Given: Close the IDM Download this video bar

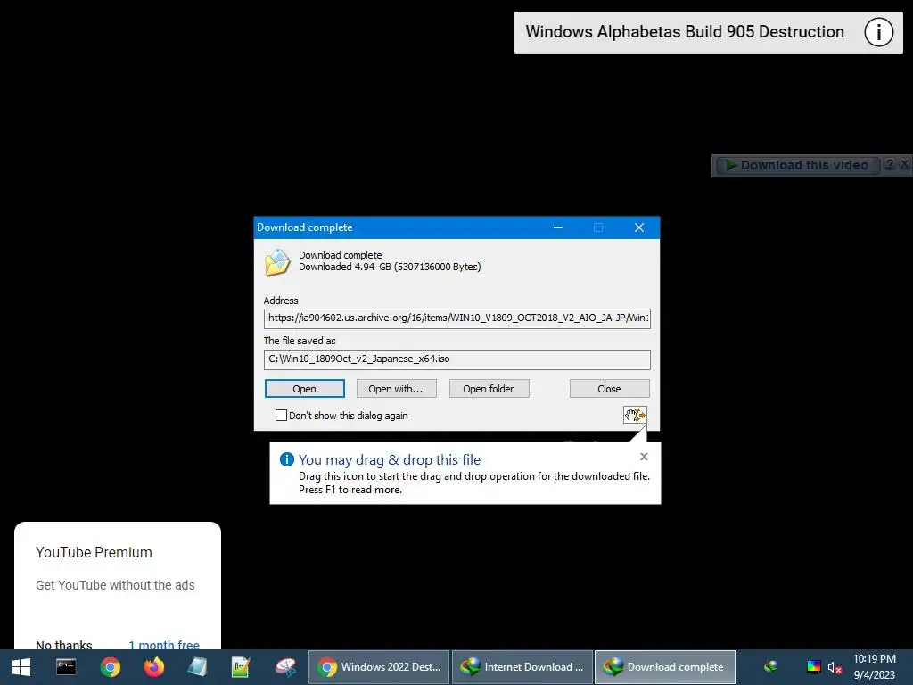Looking at the screenshot, I should [x=904, y=164].
